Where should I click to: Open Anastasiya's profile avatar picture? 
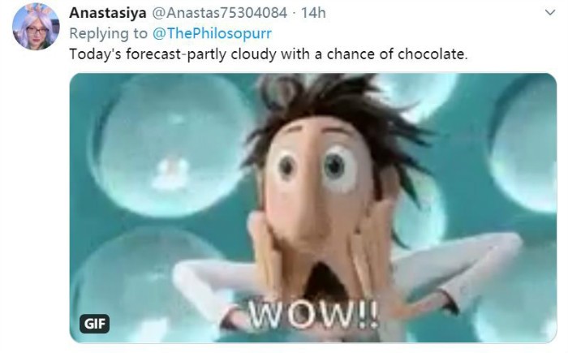click(36, 26)
